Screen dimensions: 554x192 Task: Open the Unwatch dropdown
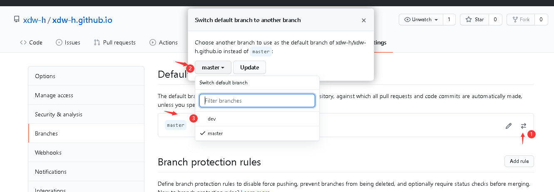[421, 20]
